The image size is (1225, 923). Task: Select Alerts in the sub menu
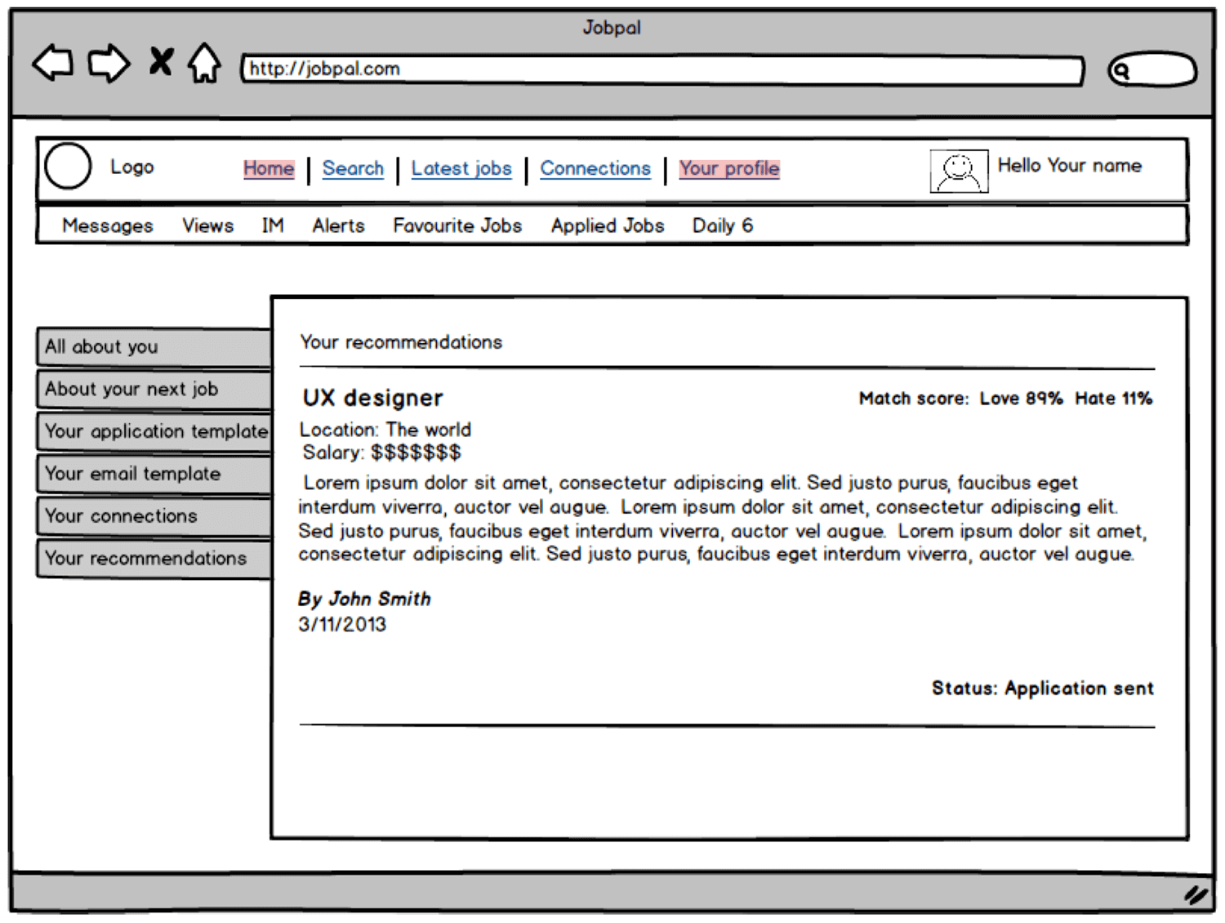pos(338,225)
